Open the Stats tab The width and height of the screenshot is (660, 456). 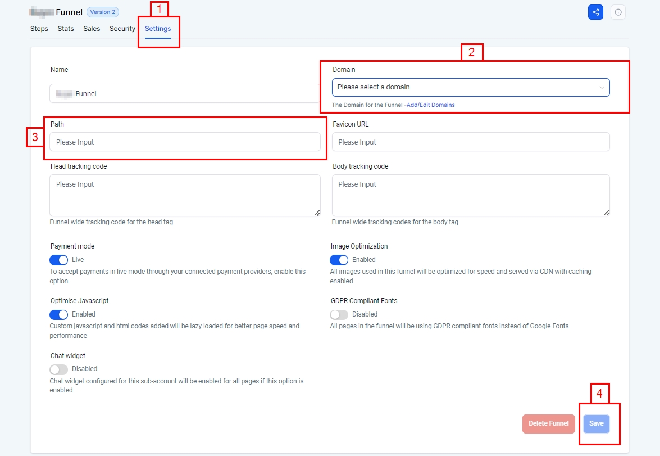66,29
